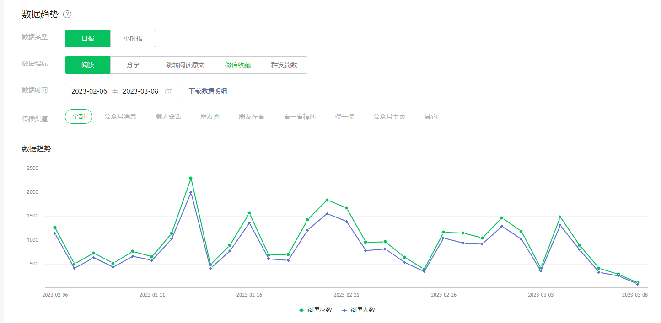Filter by 朋友圈 channel
The width and height of the screenshot is (661, 323).
(x=210, y=116)
